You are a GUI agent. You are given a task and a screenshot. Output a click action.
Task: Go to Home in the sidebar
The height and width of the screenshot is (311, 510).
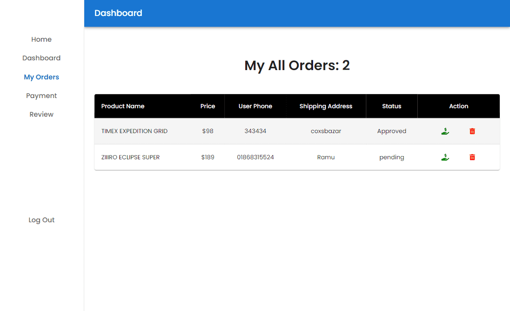(x=41, y=39)
